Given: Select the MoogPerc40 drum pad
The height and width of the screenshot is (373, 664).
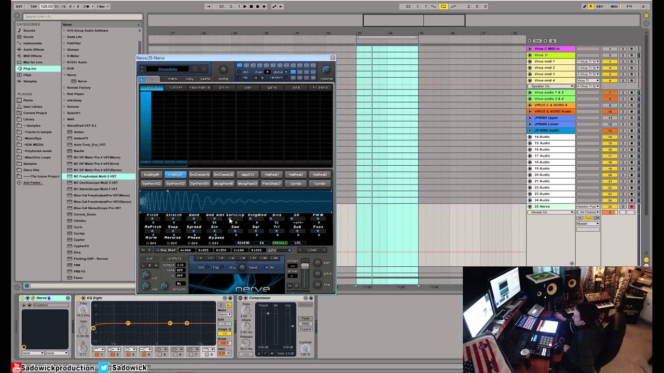Looking at the screenshot, I should (224, 183).
